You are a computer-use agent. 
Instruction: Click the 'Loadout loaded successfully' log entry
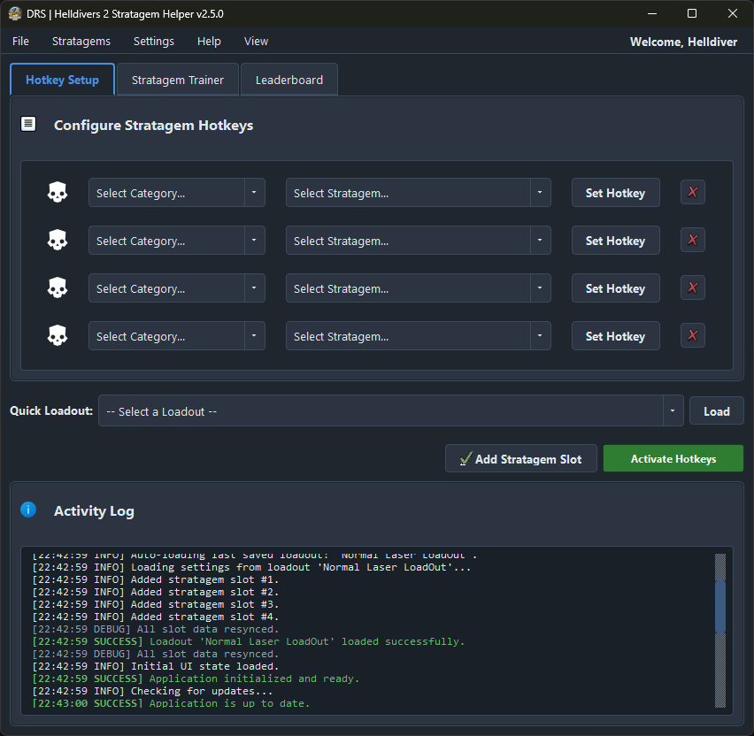click(249, 641)
